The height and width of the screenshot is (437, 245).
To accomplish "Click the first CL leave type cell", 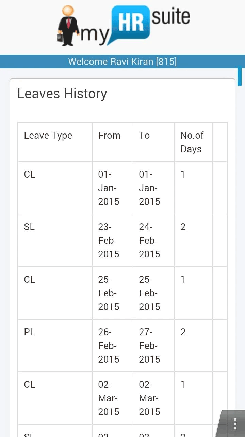I will pos(30,174).
